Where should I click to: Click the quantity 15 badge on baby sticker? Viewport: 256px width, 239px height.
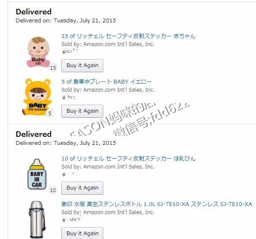pyautogui.click(x=53, y=68)
